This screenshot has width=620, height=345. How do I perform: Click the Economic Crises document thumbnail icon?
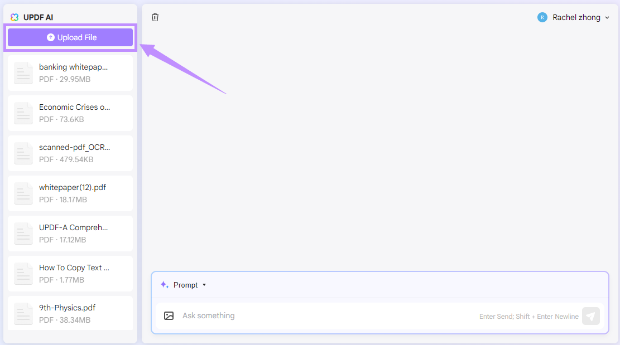click(x=23, y=113)
